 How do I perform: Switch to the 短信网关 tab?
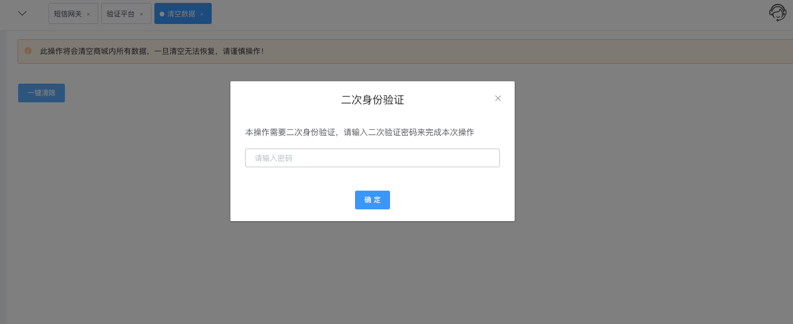click(68, 13)
